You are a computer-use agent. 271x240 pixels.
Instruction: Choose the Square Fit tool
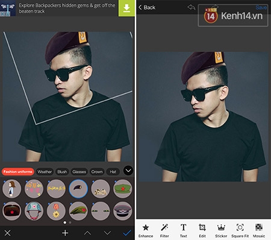(x=240, y=230)
